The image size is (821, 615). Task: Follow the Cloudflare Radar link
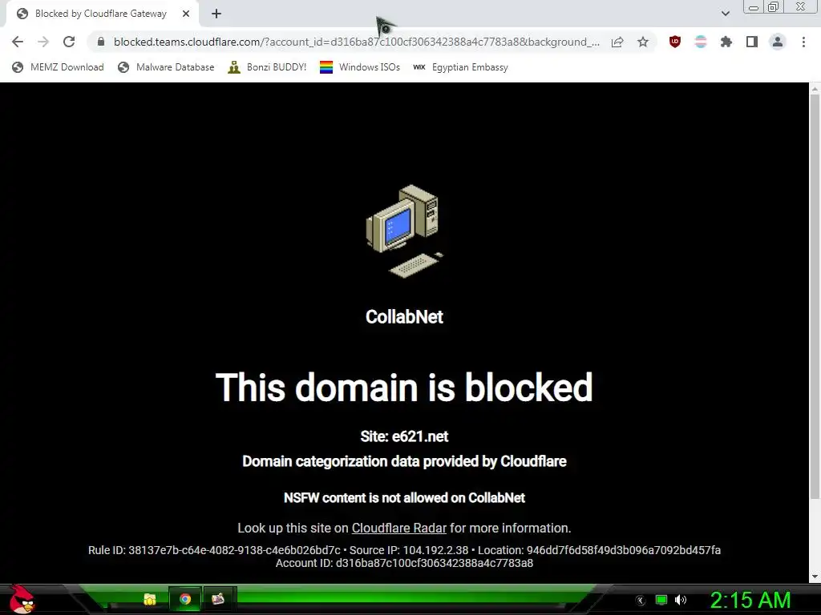(x=399, y=529)
